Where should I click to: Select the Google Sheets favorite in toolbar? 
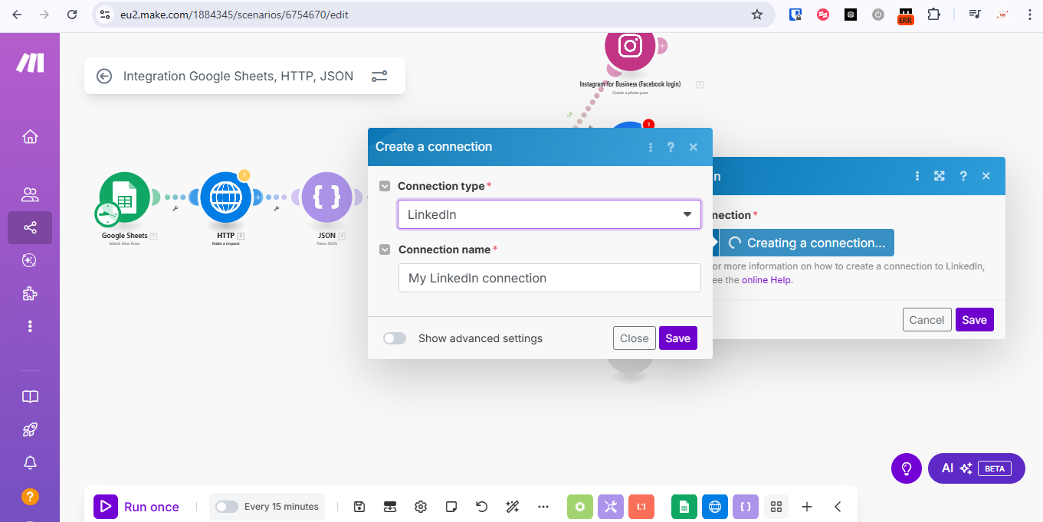pos(684,507)
